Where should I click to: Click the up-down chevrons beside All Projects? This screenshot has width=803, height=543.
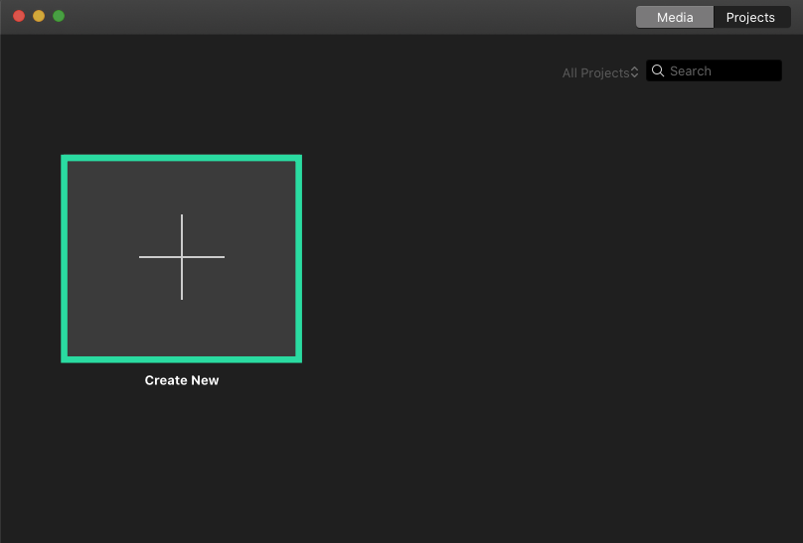click(634, 72)
